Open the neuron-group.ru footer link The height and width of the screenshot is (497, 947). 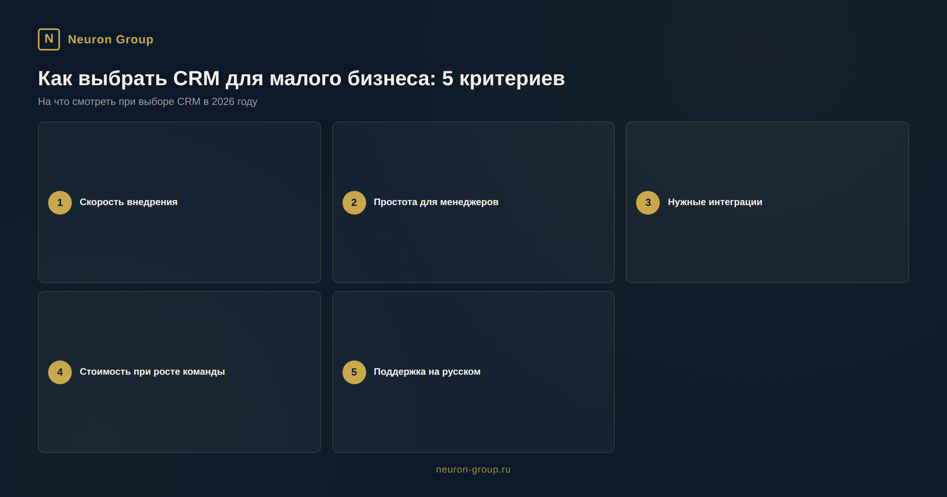tap(473, 469)
